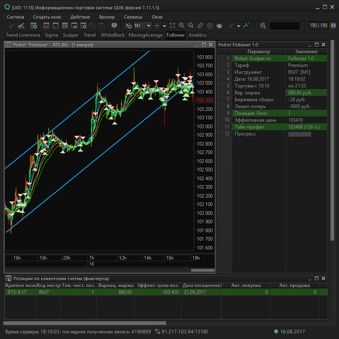Image resolution: width=339 pixels, height=339 pixels.
Task: Click the window download arrow icon
Action: pos(102,26)
